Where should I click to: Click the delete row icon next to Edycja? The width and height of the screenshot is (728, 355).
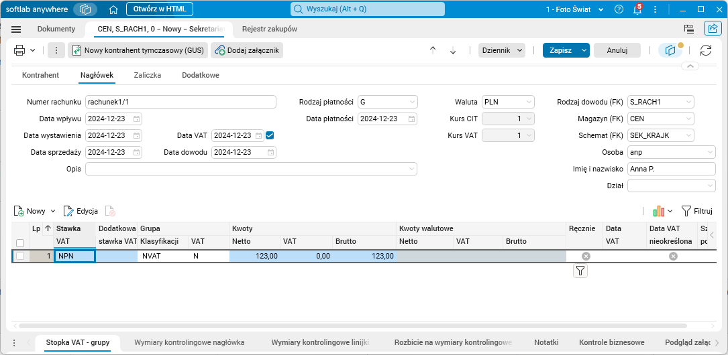(x=111, y=212)
